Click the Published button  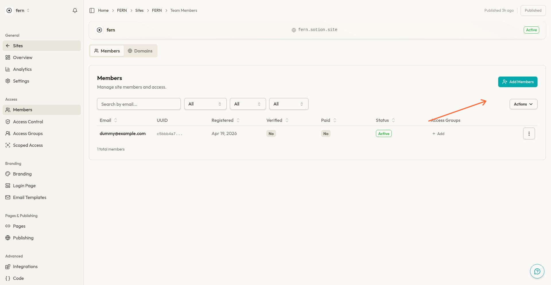click(x=533, y=10)
